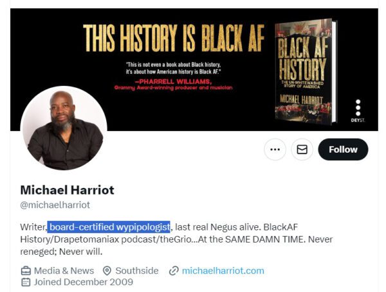The height and width of the screenshot is (292, 386).
Task: Click the chain link icon
Action: [174, 271]
